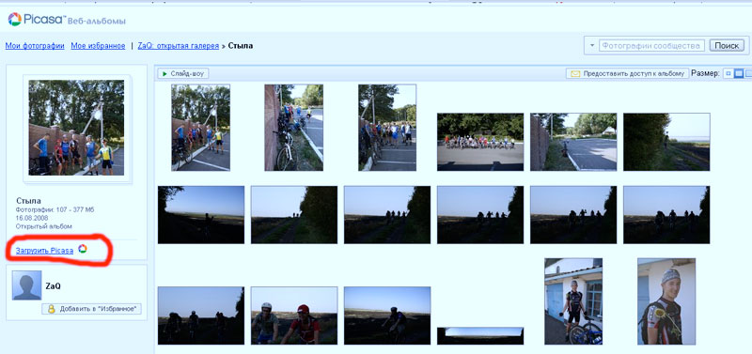This screenshot has width=752, height=354.
Task: Start the Слайд-шоу slideshow playback
Action: [183, 74]
